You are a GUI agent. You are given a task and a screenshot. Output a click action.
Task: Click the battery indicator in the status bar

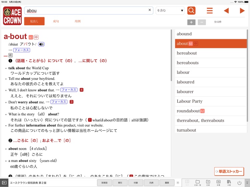[x=246, y=2]
